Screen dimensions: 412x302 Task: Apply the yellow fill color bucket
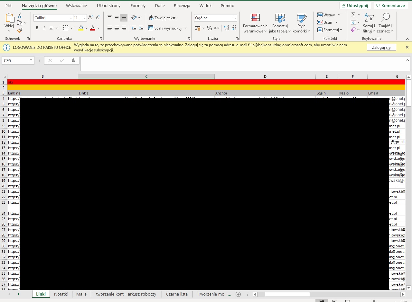tap(80, 28)
